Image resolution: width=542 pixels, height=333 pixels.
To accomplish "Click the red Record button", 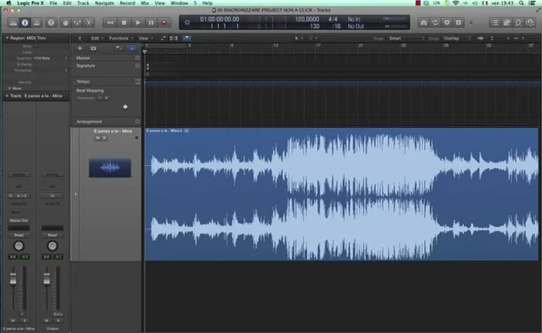I will click(164, 22).
